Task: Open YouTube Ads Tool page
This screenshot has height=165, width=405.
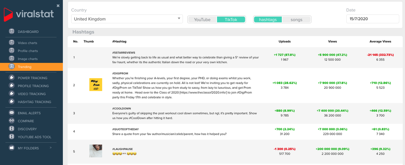Action: (x=34, y=137)
